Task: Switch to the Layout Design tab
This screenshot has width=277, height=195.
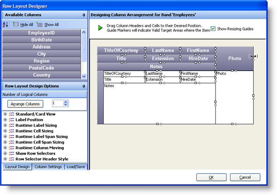Action: (17, 167)
